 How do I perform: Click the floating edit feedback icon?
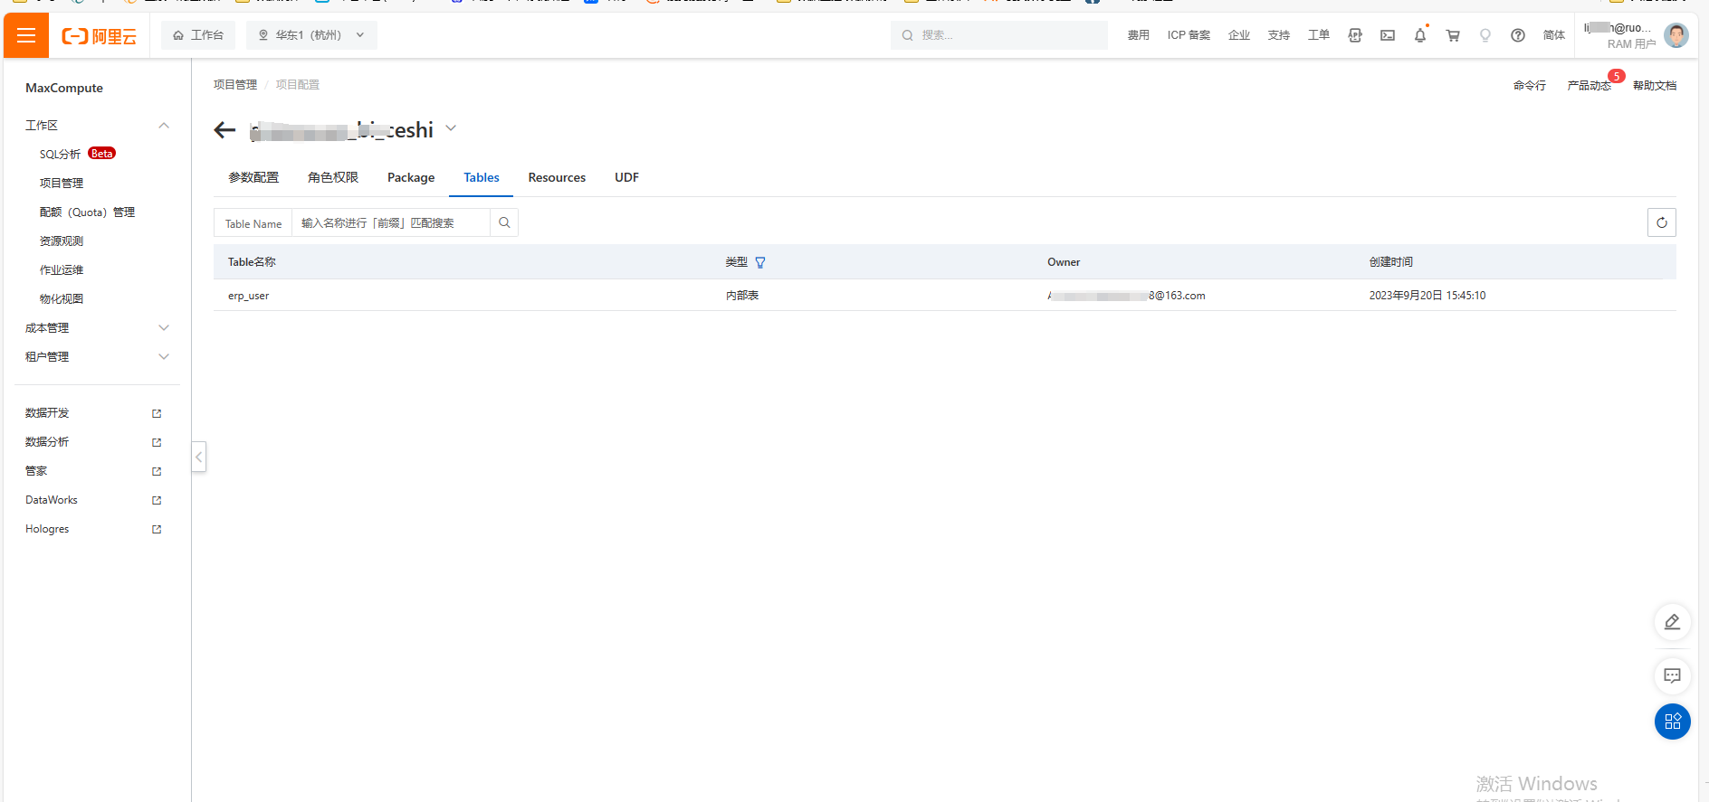(1673, 622)
